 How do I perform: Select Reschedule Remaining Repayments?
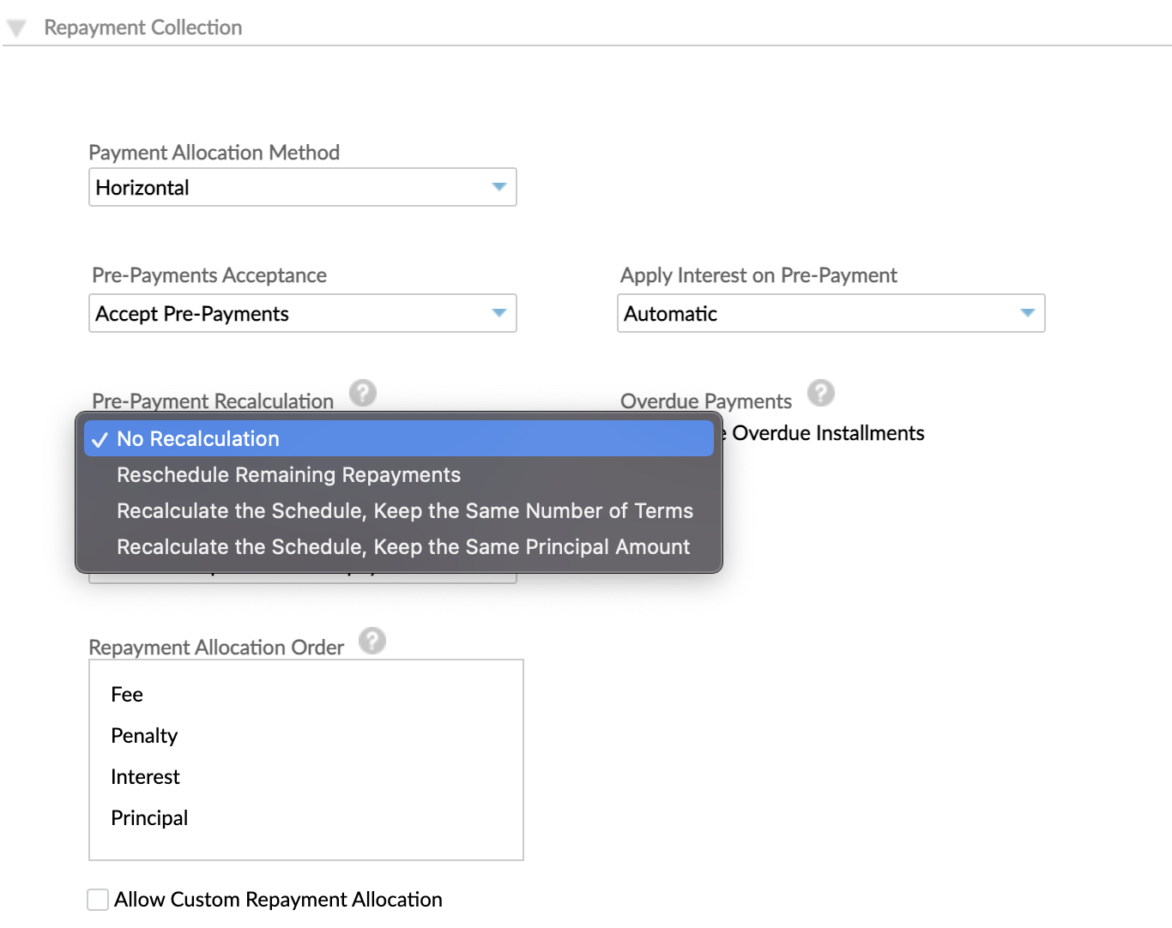coord(288,474)
